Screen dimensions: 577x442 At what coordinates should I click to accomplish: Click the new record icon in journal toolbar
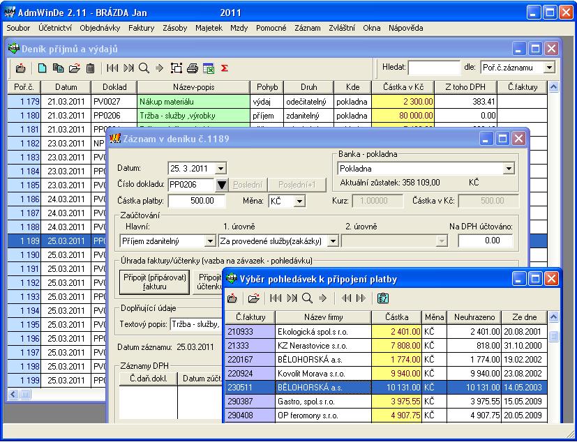pyautogui.click(x=42, y=68)
